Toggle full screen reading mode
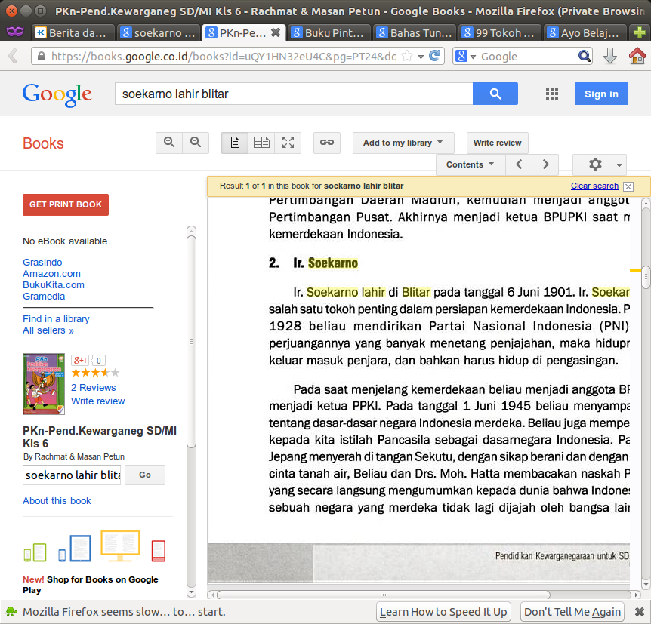Viewport: 651px width, 624px height. pos(288,143)
